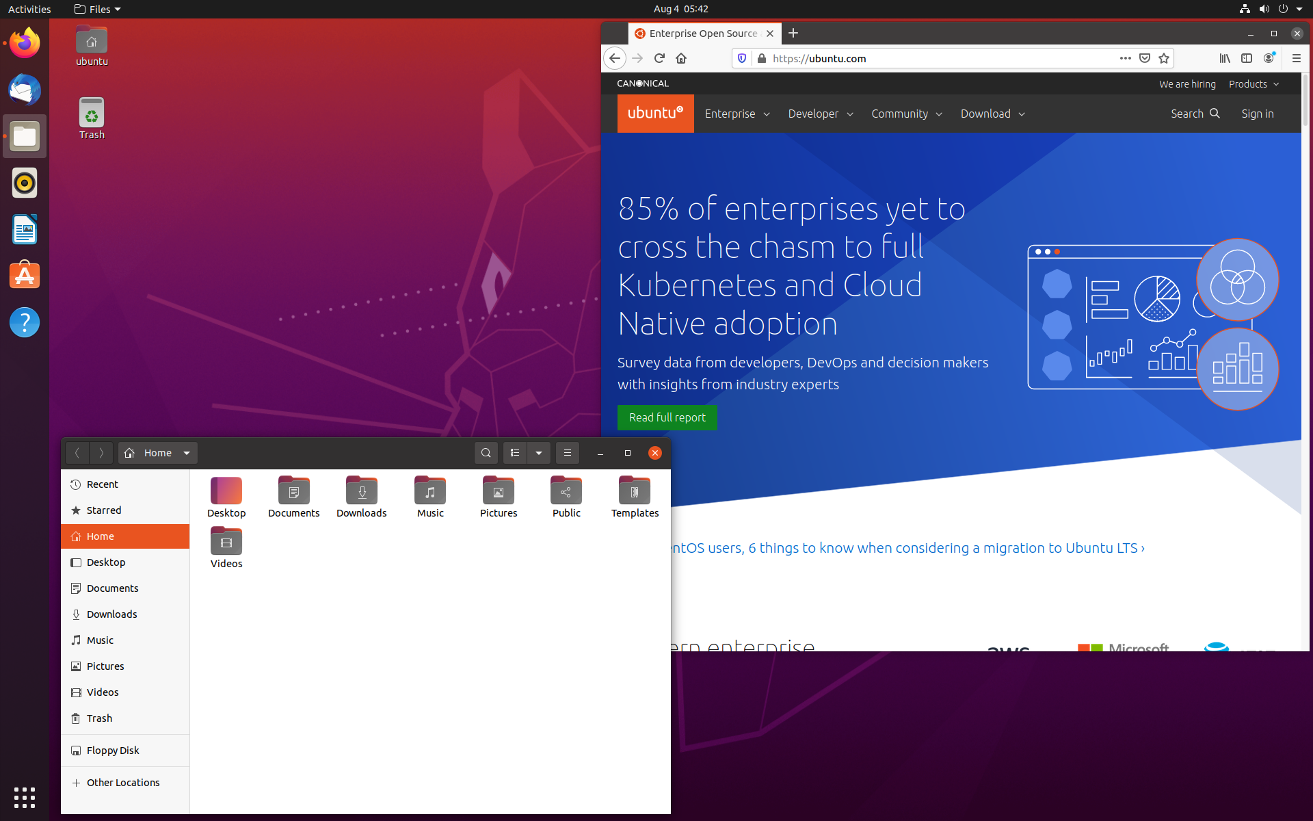Open Templates folder in Files
The height and width of the screenshot is (821, 1313).
(635, 497)
